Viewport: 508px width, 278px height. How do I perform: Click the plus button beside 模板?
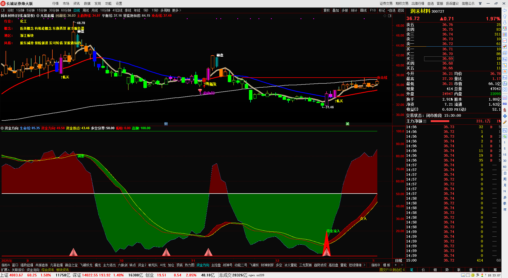[396, 265]
